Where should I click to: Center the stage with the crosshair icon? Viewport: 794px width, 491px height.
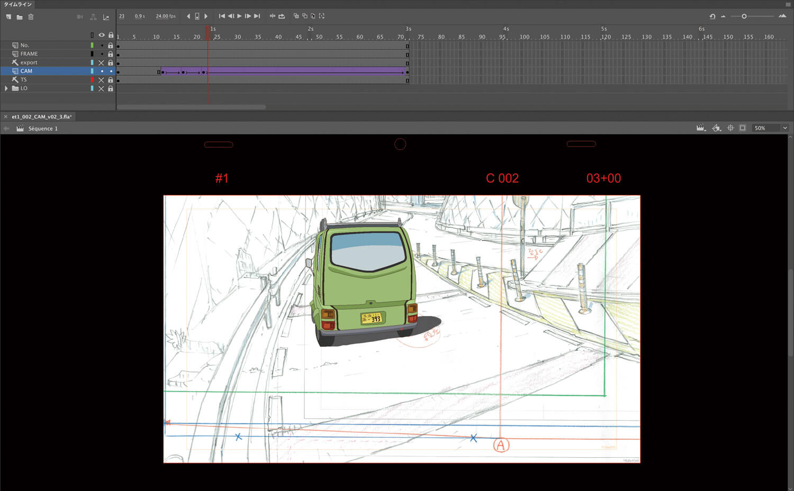pos(730,128)
